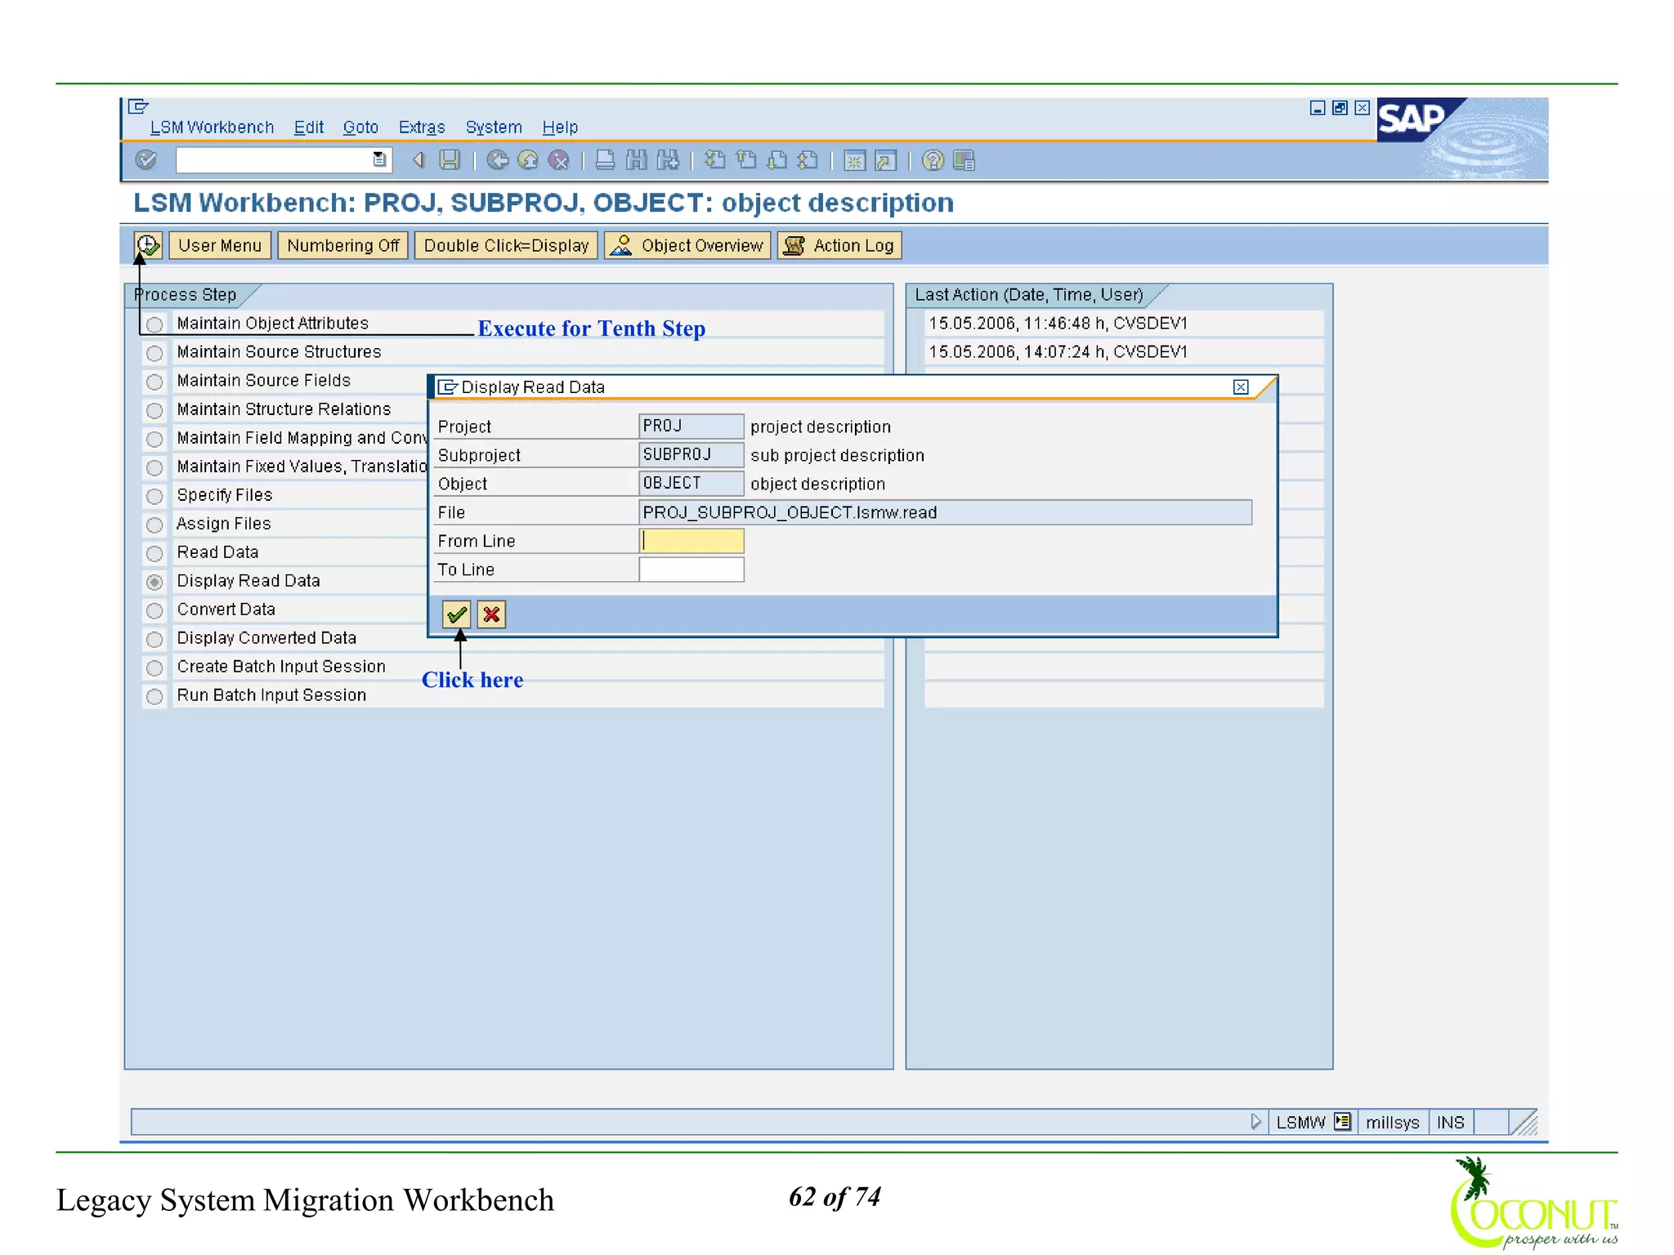Image resolution: width=1674 pixels, height=1255 pixels.
Task: Open the Edit menu
Action: (309, 127)
